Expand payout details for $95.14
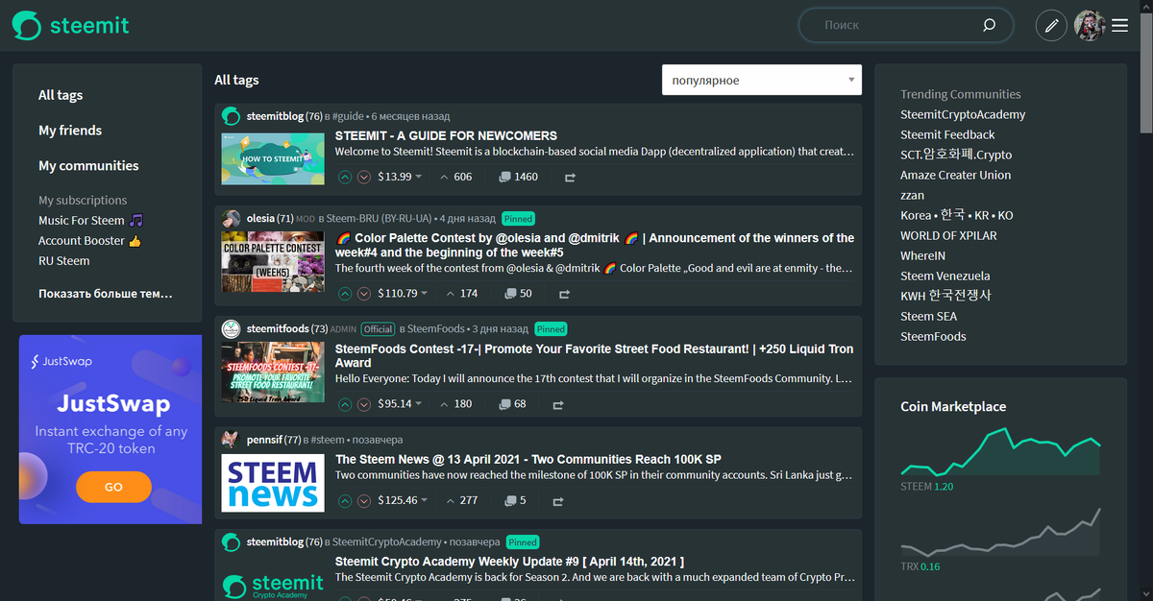This screenshot has width=1153, height=601. click(x=402, y=404)
